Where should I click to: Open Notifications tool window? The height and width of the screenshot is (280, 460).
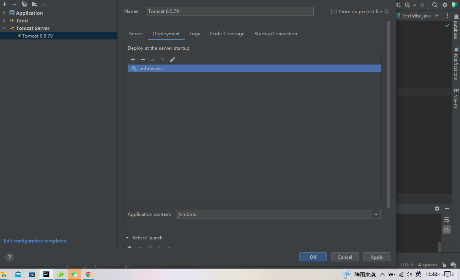pos(456,64)
